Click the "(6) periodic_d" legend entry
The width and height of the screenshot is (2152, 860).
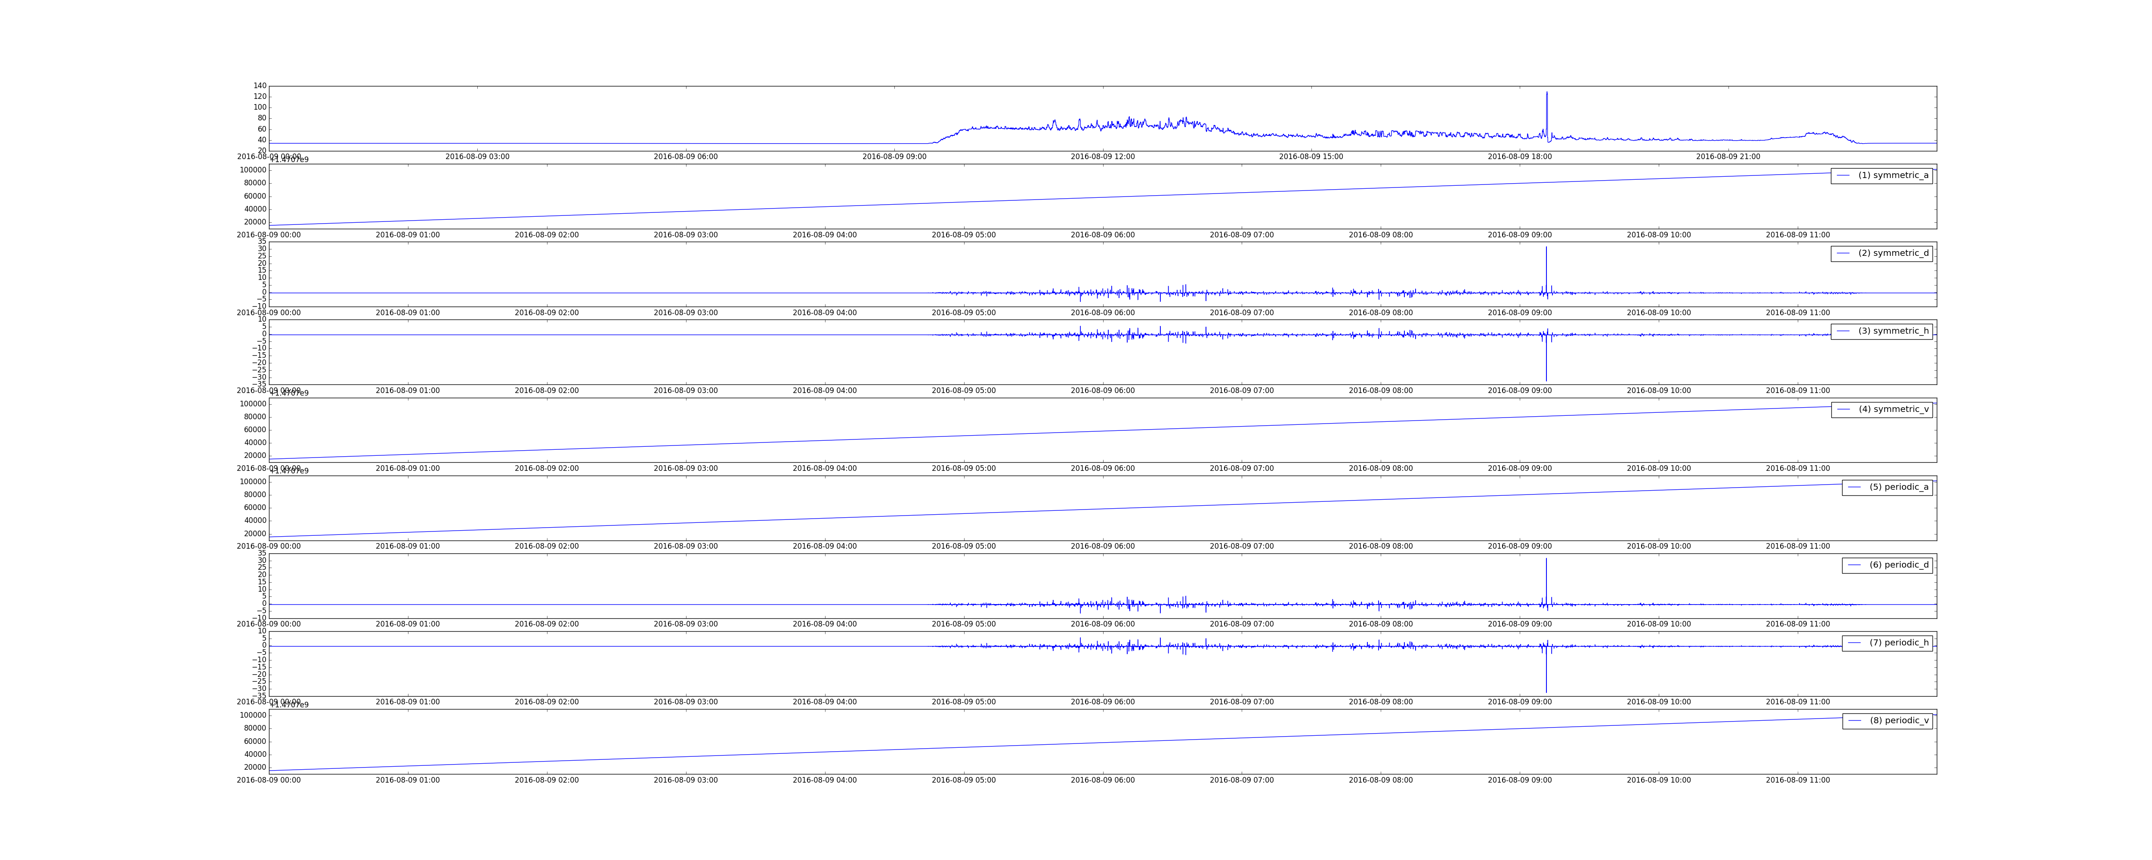(x=1887, y=565)
